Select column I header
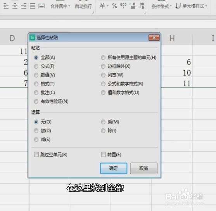Image resolution: width=216 pixels, height=211 pixels. pyautogui.click(x=204, y=38)
